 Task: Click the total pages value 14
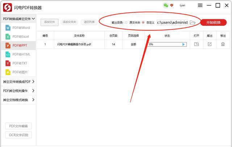pos(113,44)
